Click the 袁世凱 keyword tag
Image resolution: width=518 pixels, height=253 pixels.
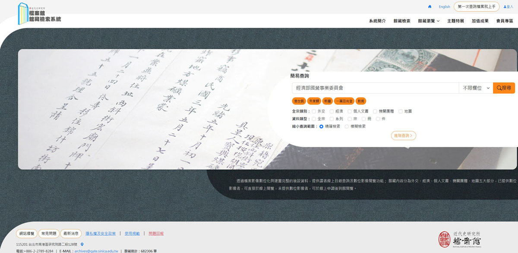299,101
